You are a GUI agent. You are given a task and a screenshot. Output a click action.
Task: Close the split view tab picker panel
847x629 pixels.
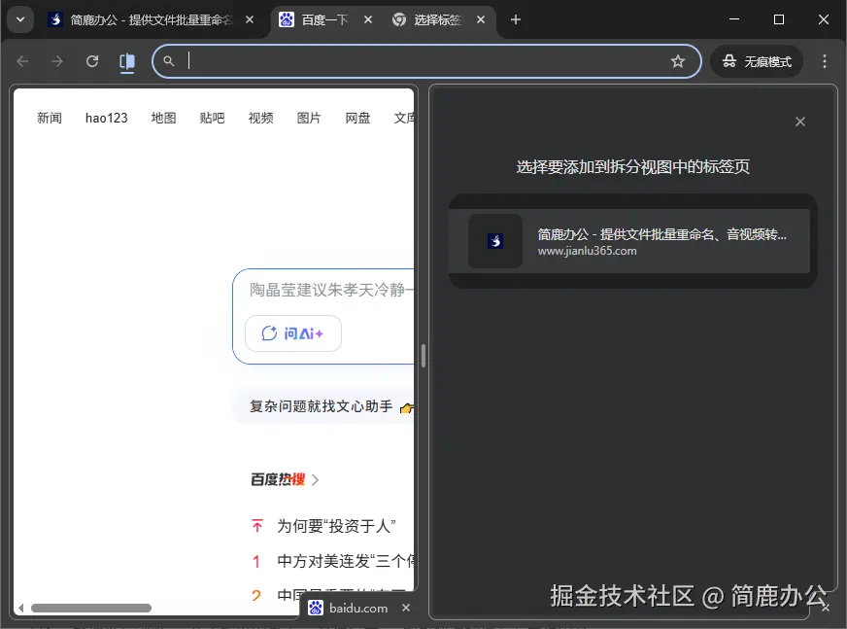tap(799, 122)
